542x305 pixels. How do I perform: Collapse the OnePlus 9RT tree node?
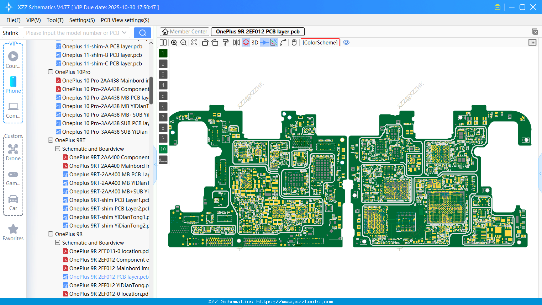tap(50, 140)
